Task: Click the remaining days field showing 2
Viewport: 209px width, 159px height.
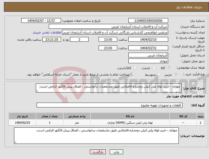Action: (x=79, y=40)
